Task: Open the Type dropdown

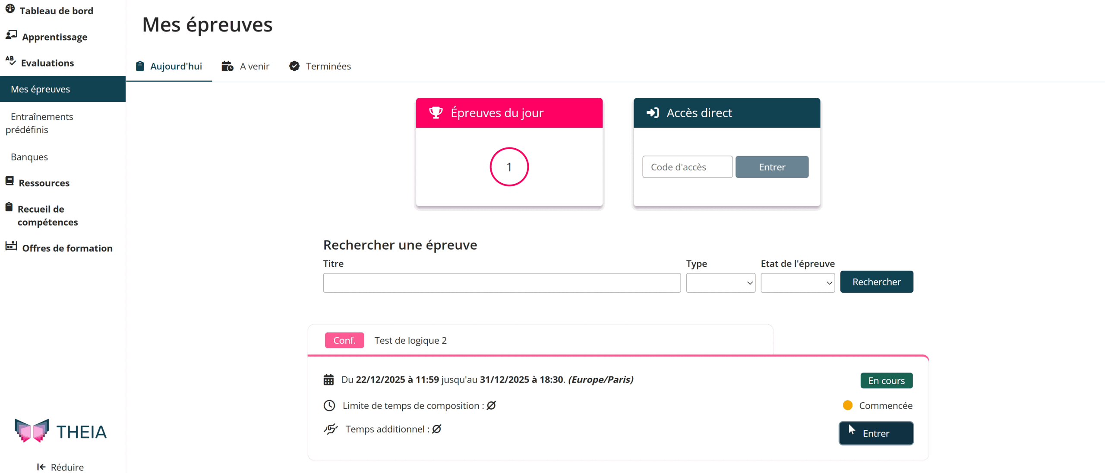Action: [720, 283]
